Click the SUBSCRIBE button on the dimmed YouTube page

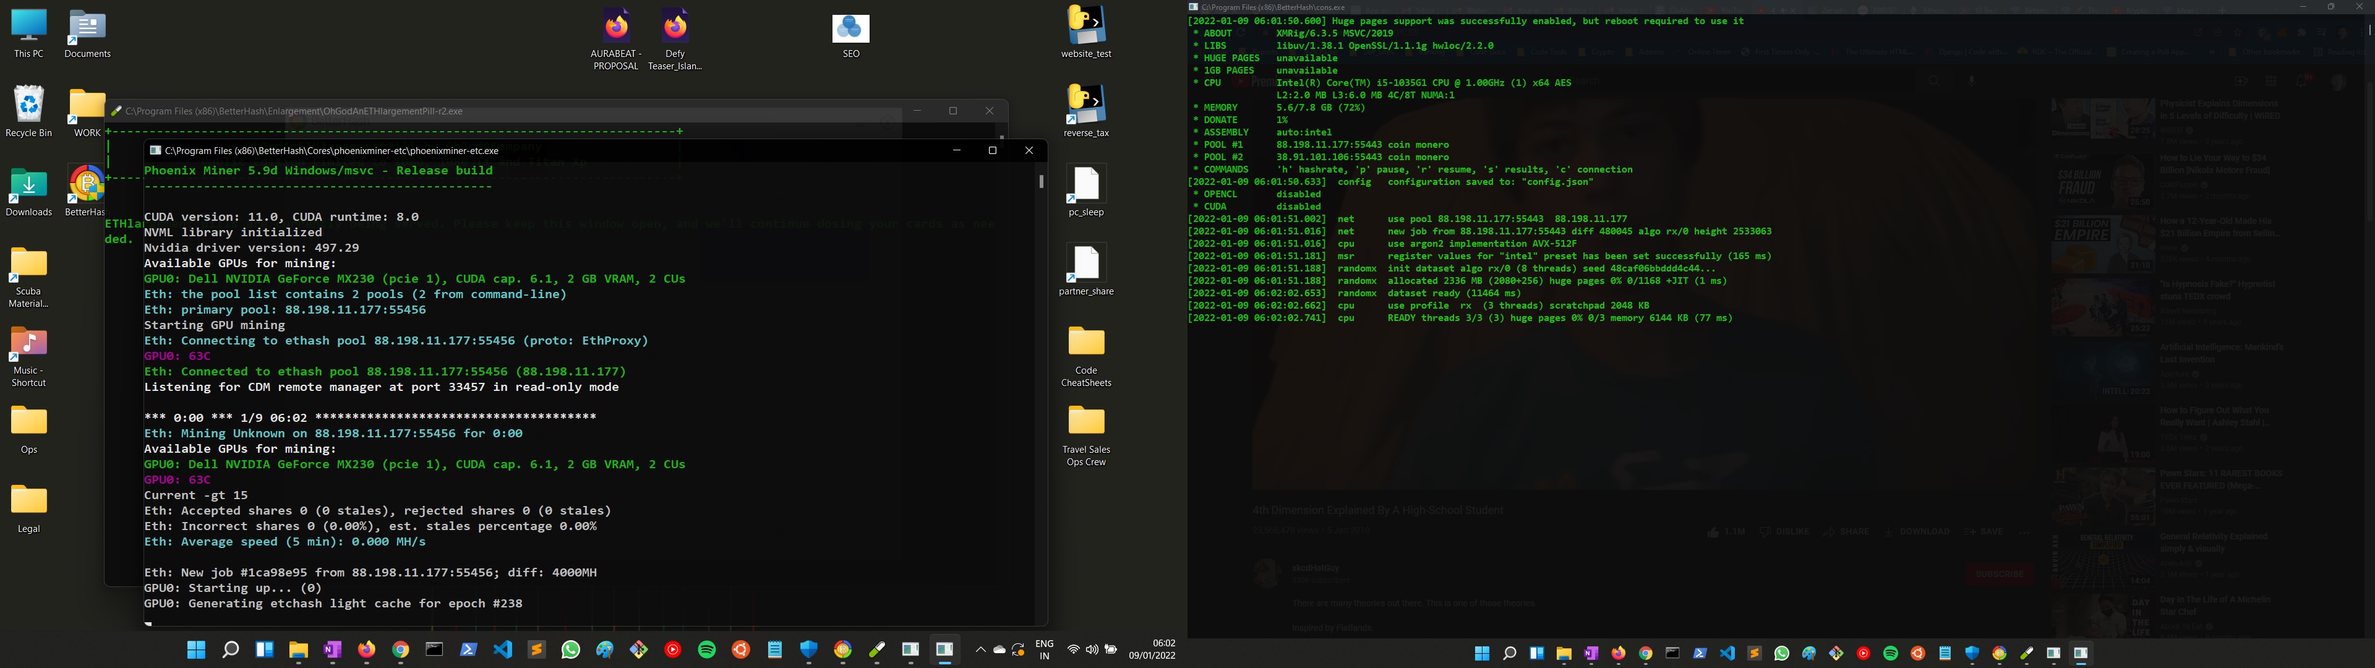pos(2000,574)
